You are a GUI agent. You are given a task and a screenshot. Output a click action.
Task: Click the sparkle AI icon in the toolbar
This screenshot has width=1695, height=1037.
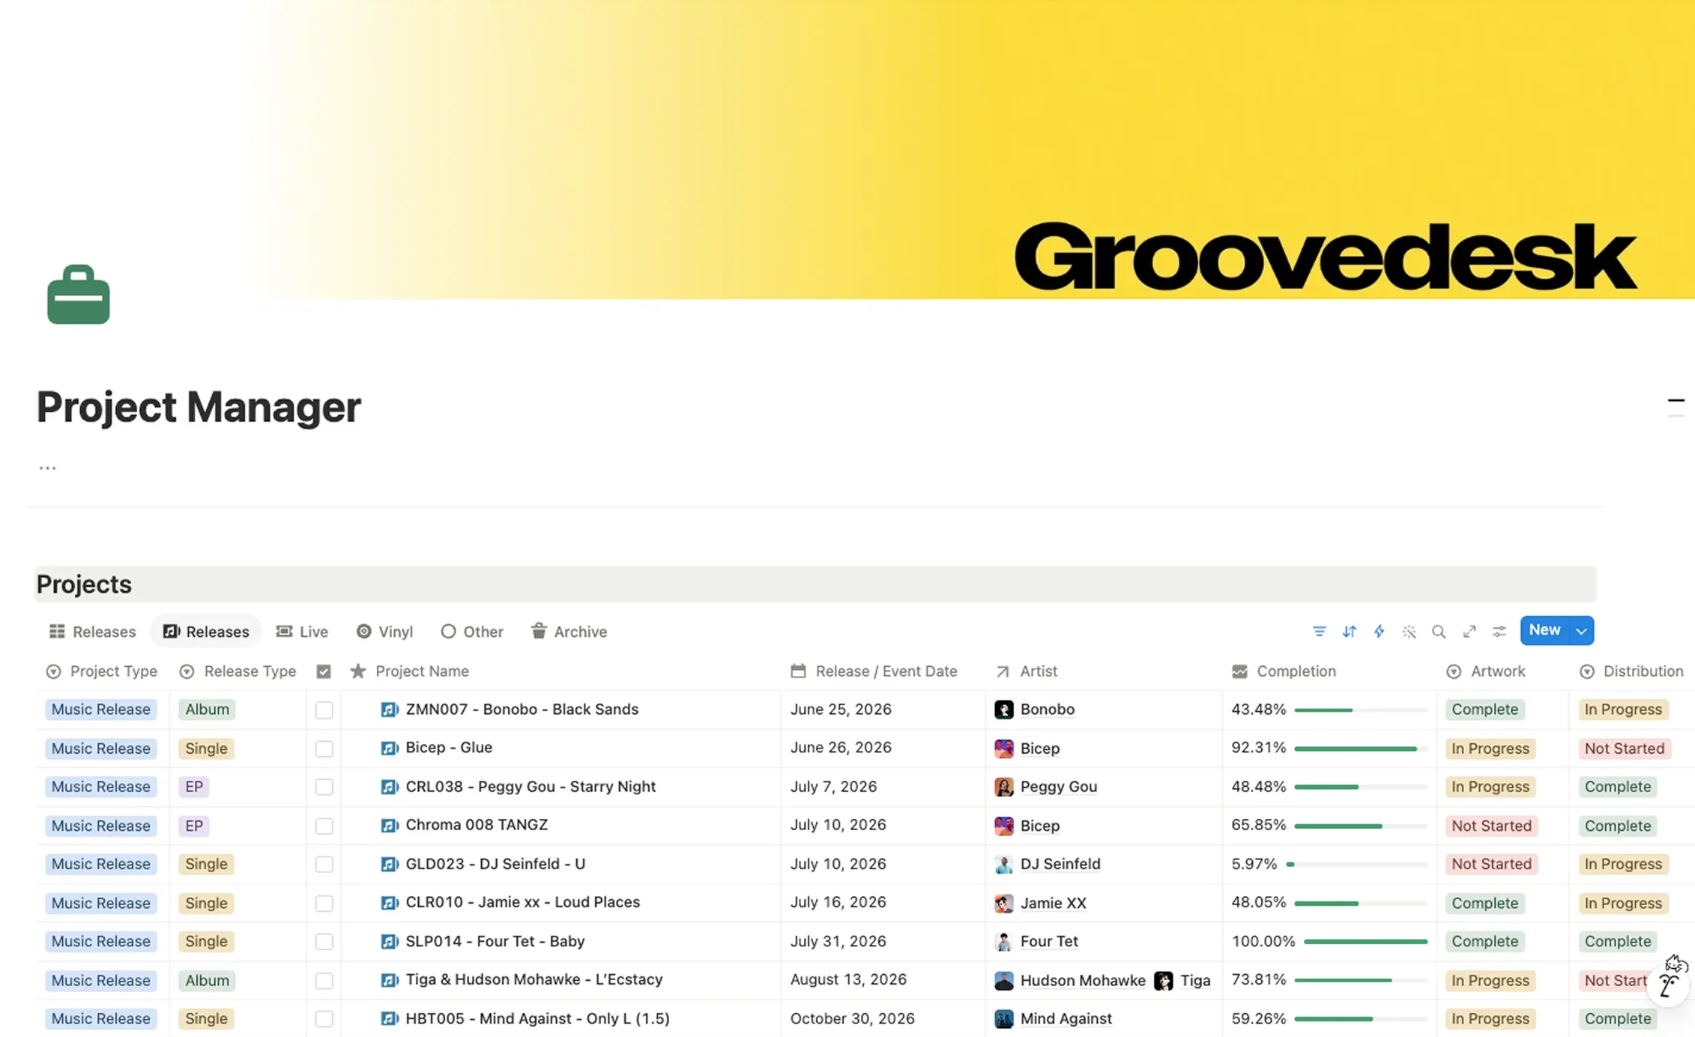point(1409,632)
